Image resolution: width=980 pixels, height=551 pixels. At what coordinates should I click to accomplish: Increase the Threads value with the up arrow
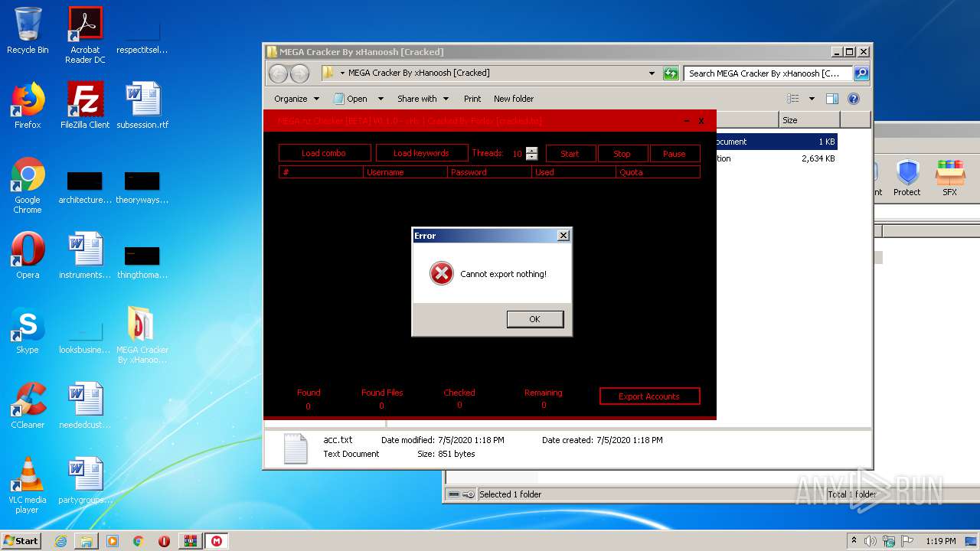pos(532,150)
